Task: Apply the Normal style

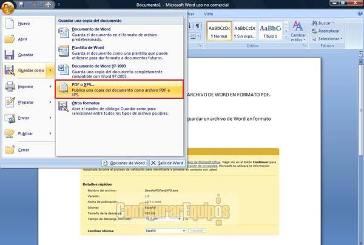Action: coord(219,31)
